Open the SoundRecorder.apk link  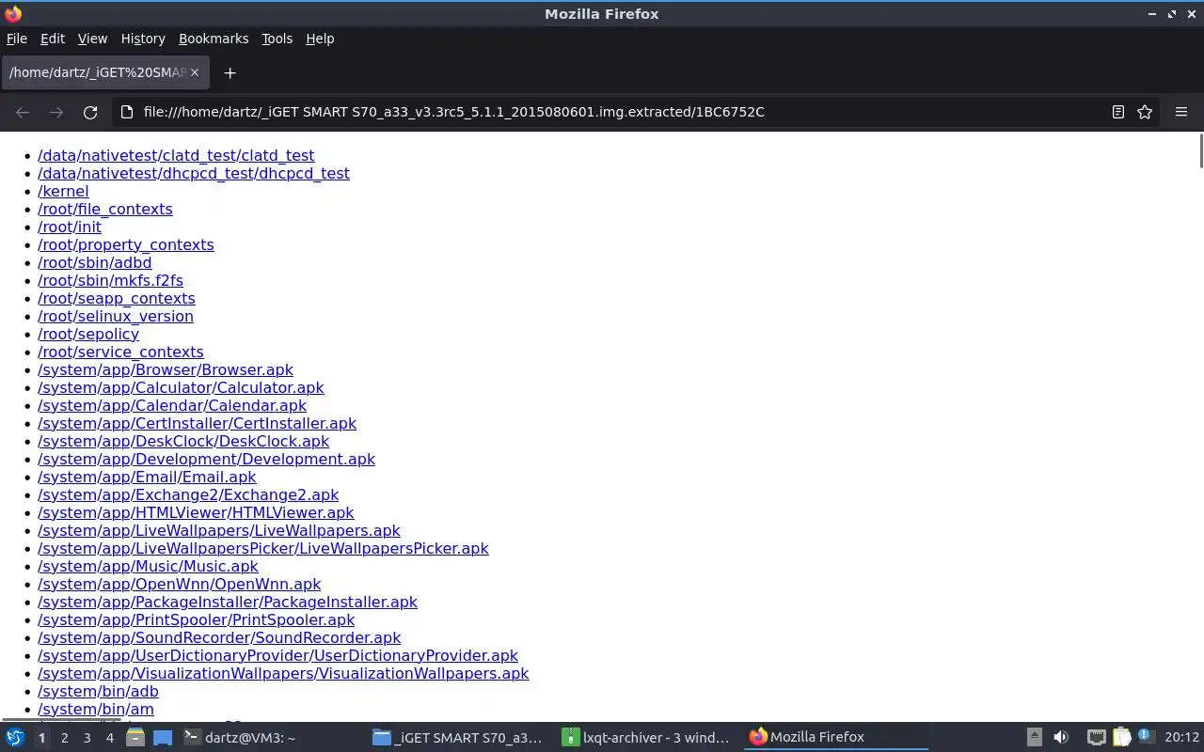(219, 637)
